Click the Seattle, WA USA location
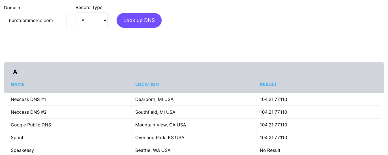The image size is (388, 155). pyautogui.click(x=153, y=150)
